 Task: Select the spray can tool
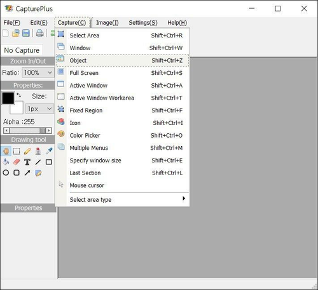pyautogui.click(x=38, y=151)
